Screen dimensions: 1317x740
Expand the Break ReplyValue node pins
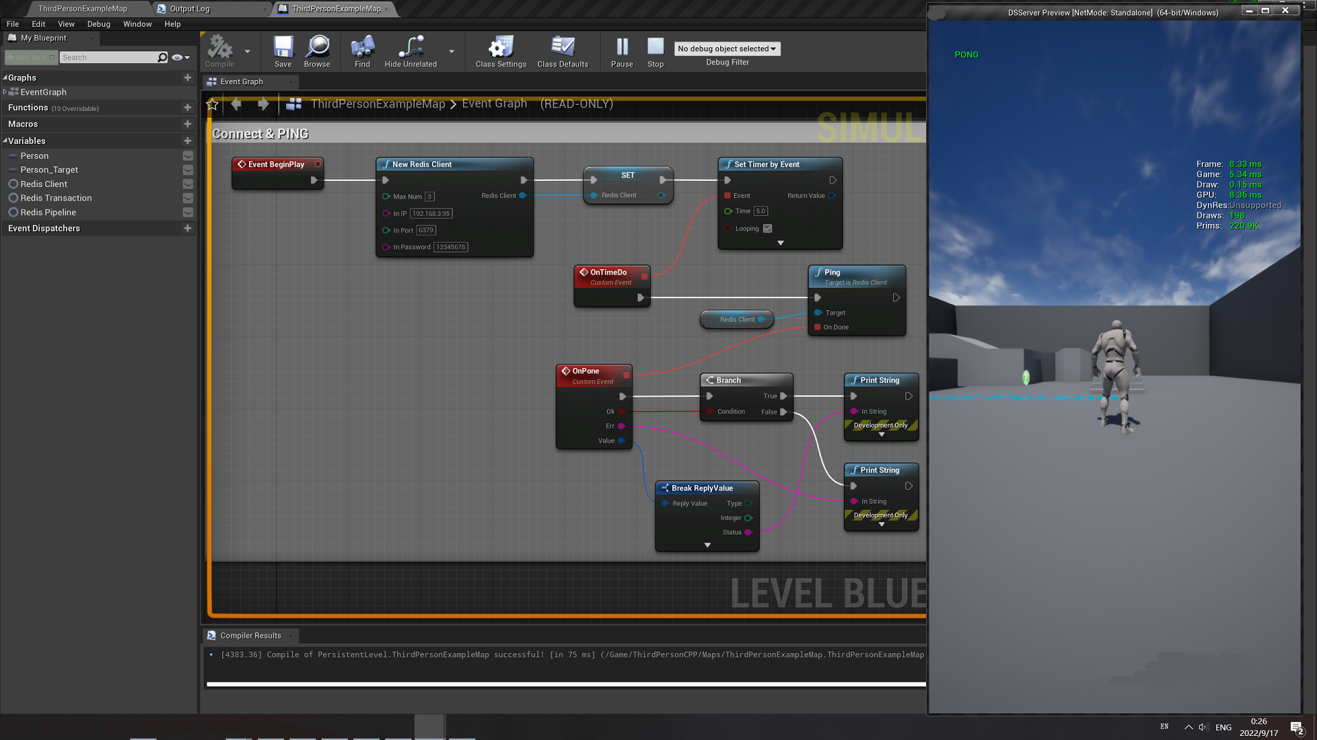tap(707, 545)
